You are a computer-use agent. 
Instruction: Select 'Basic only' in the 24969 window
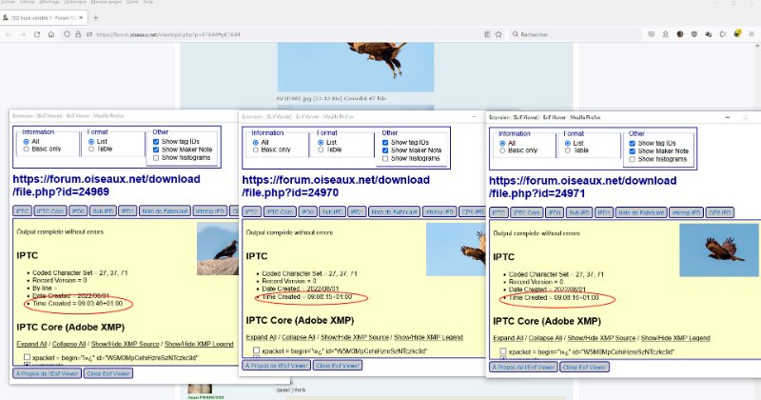(x=27, y=150)
